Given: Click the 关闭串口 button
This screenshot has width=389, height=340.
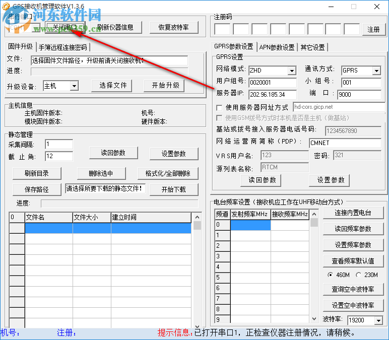Looking at the screenshot, I should (x=65, y=28).
